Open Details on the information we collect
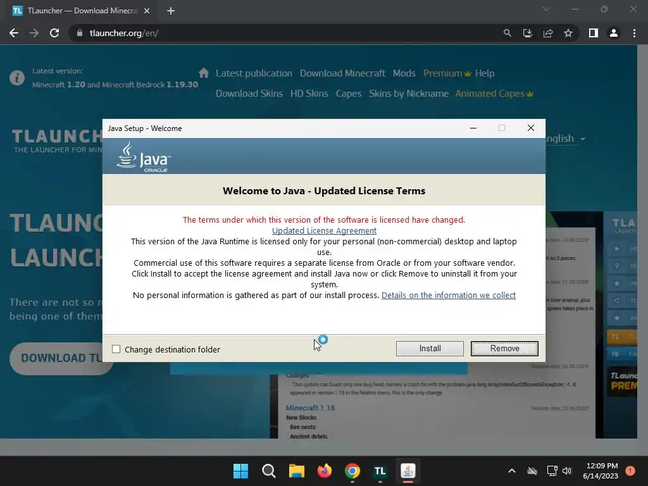The height and width of the screenshot is (486, 648). coord(449,295)
